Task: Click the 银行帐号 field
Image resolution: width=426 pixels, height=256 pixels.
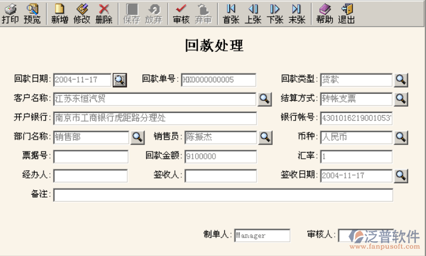Action: [356, 118]
